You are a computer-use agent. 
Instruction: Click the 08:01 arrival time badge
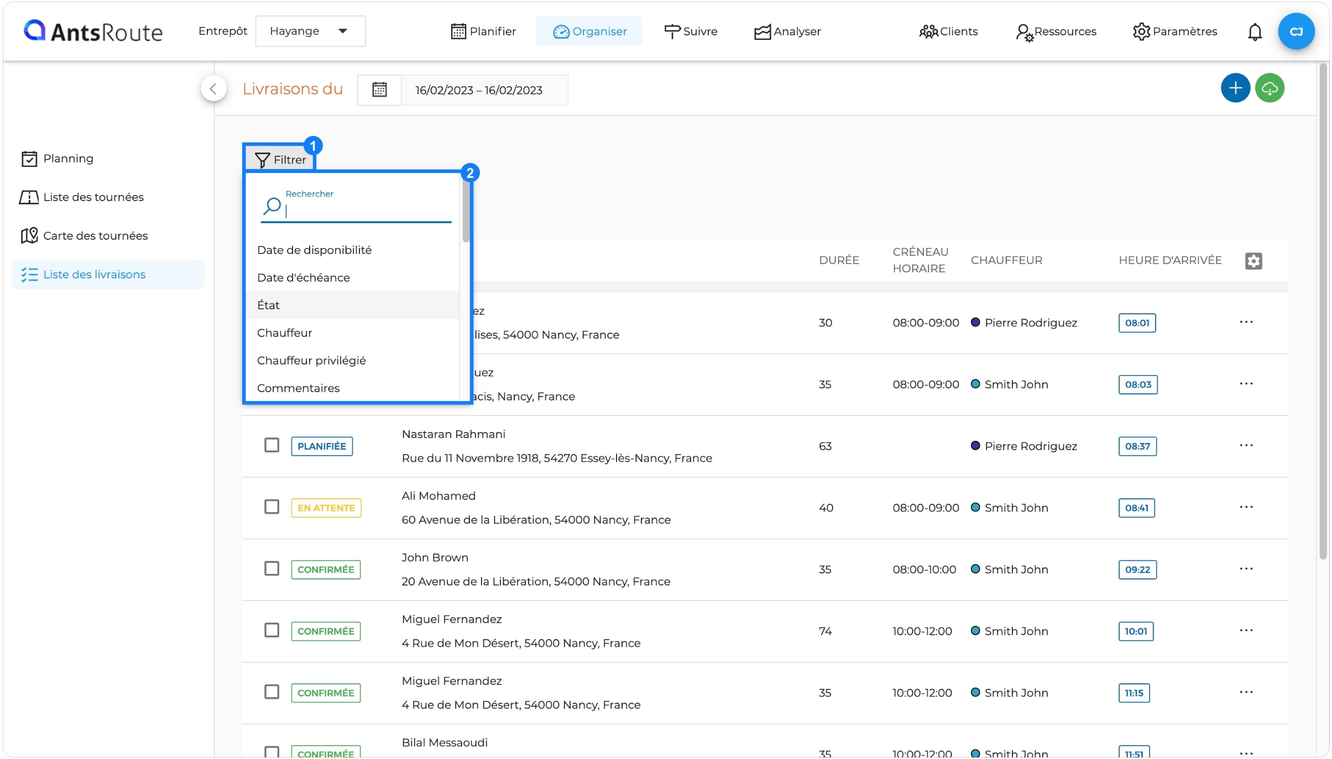pos(1137,323)
